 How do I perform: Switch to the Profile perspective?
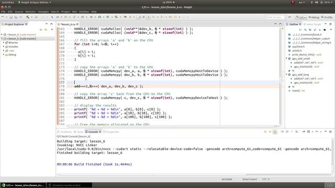(327, 17)
